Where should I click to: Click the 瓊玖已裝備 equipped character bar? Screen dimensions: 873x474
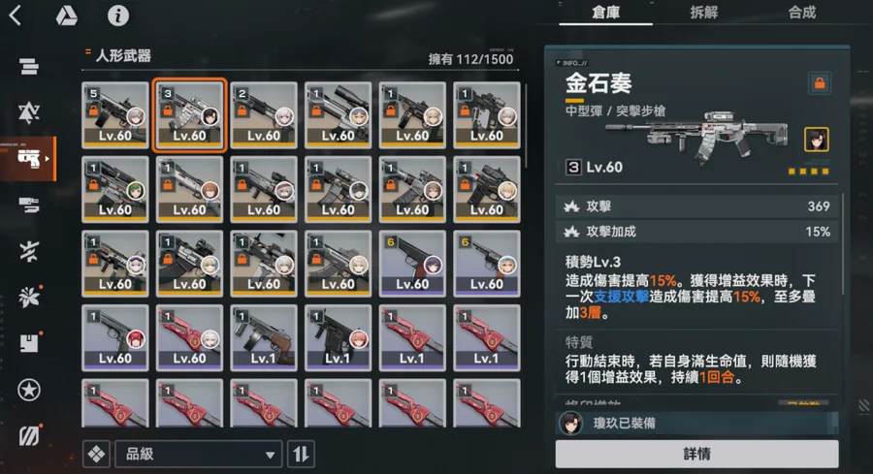697,424
